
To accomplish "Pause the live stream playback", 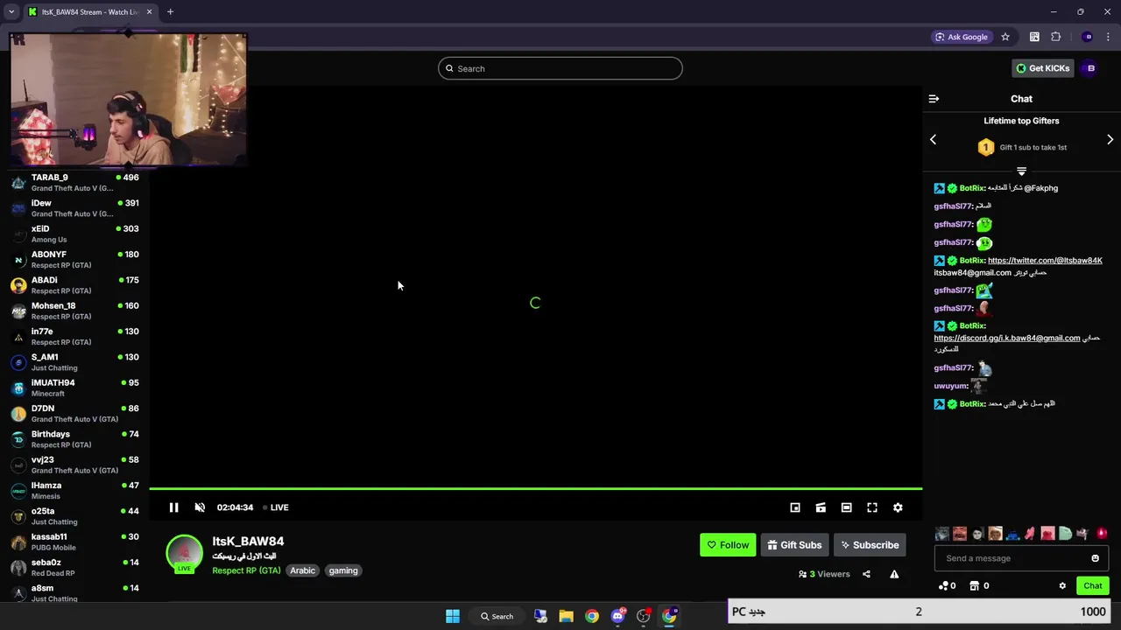I will (x=173, y=507).
